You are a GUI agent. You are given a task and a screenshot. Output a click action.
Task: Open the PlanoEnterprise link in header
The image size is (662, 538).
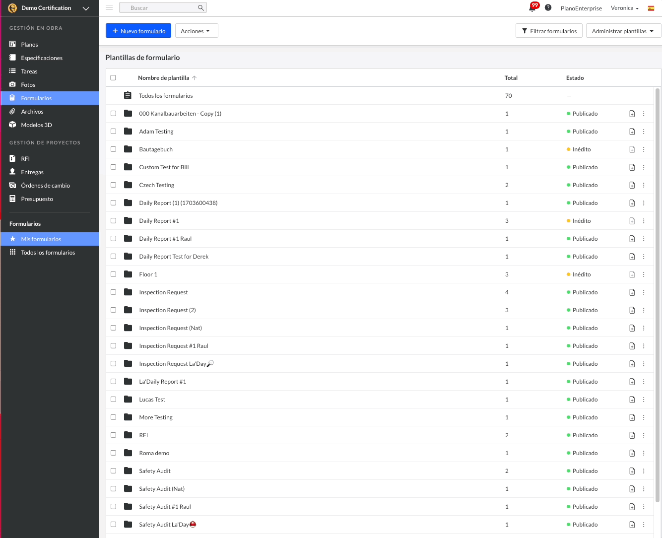[581, 8]
